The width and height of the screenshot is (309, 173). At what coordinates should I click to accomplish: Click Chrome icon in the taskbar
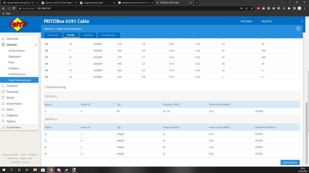coord(51,170)
